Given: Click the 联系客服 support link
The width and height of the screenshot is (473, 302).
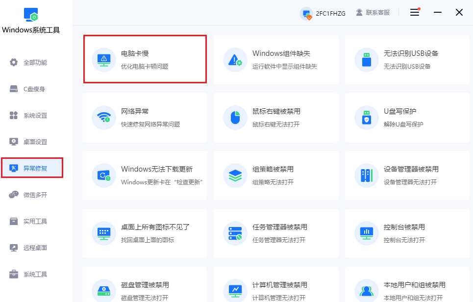Looking at the screenshot, I should [x=373, y=13].
